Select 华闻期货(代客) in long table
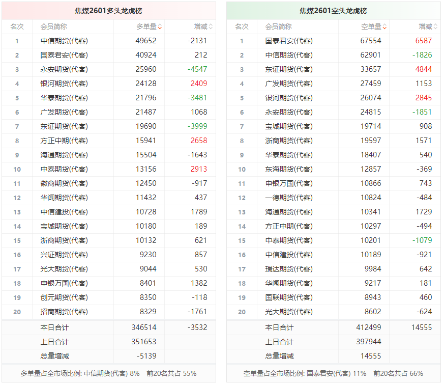The width and height of the screenshot is (444, 384). [x=64, y=198]
